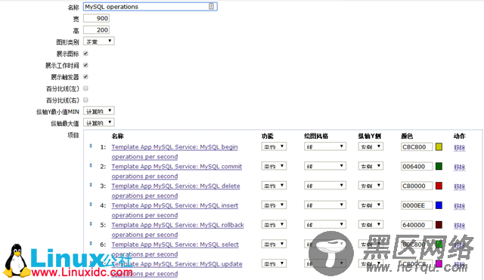Screen dimensions: 484x280
Task: Open the MySQL select operations per second link
Action: point(175,249)
